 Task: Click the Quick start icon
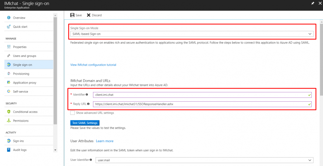click(9, 27)
